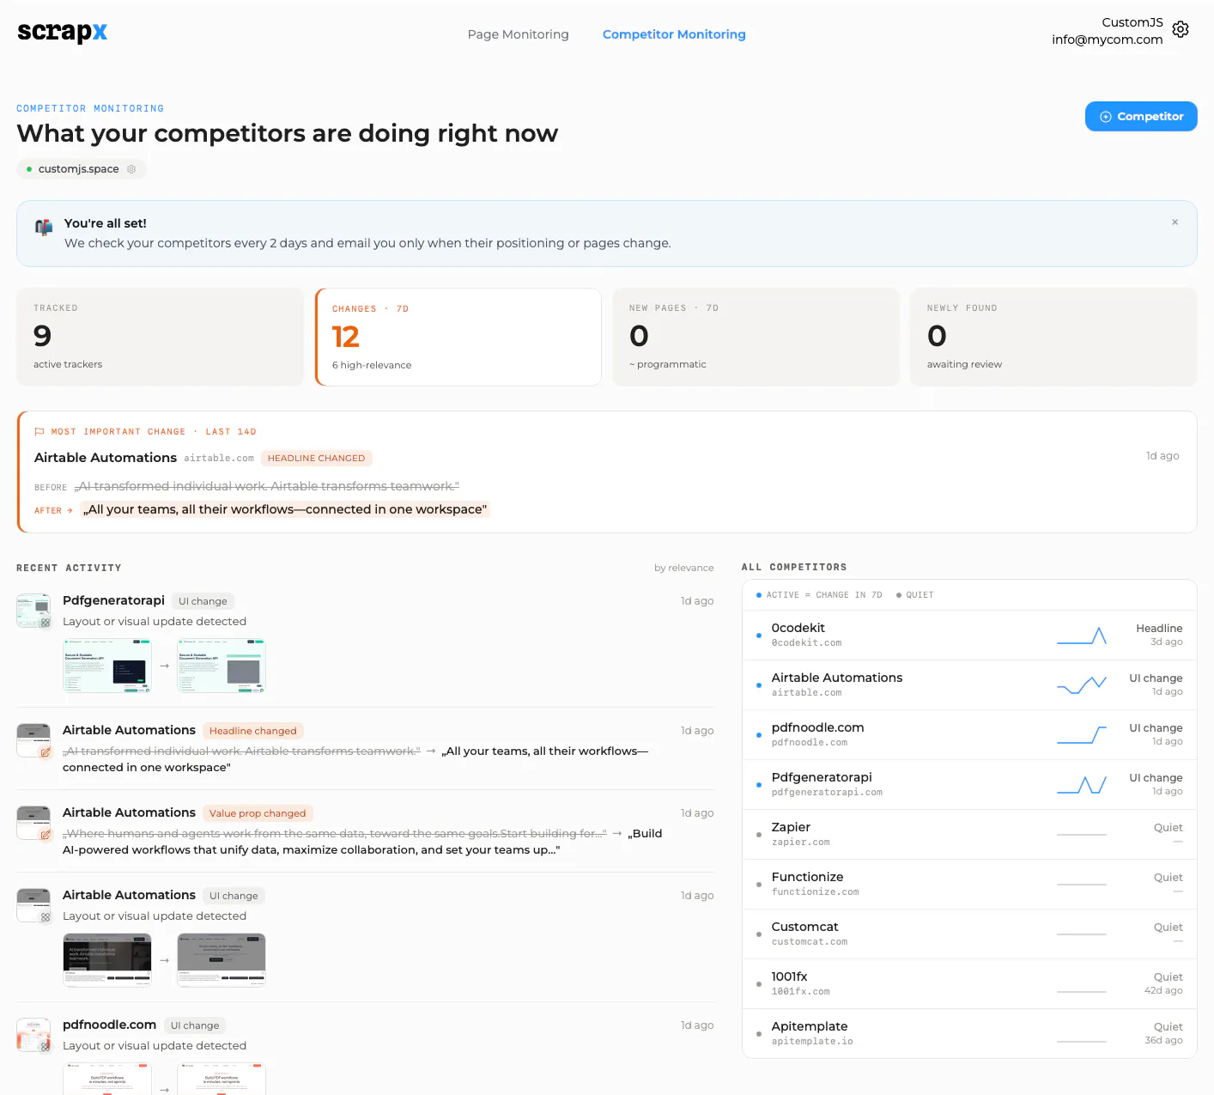Viewport: 1214px width, 1095px height.
Task: Open Pdfgeneratorapi row in All Competitors
Action: [x=969, y=785]
